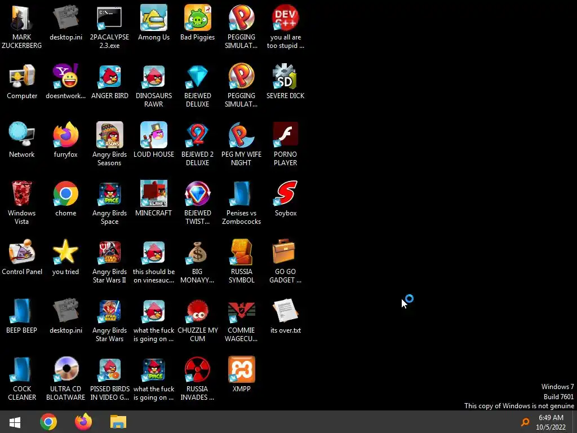Select the BEJEWED TWIST... icon
577x433 pixels.
click(x=198, y=193)
